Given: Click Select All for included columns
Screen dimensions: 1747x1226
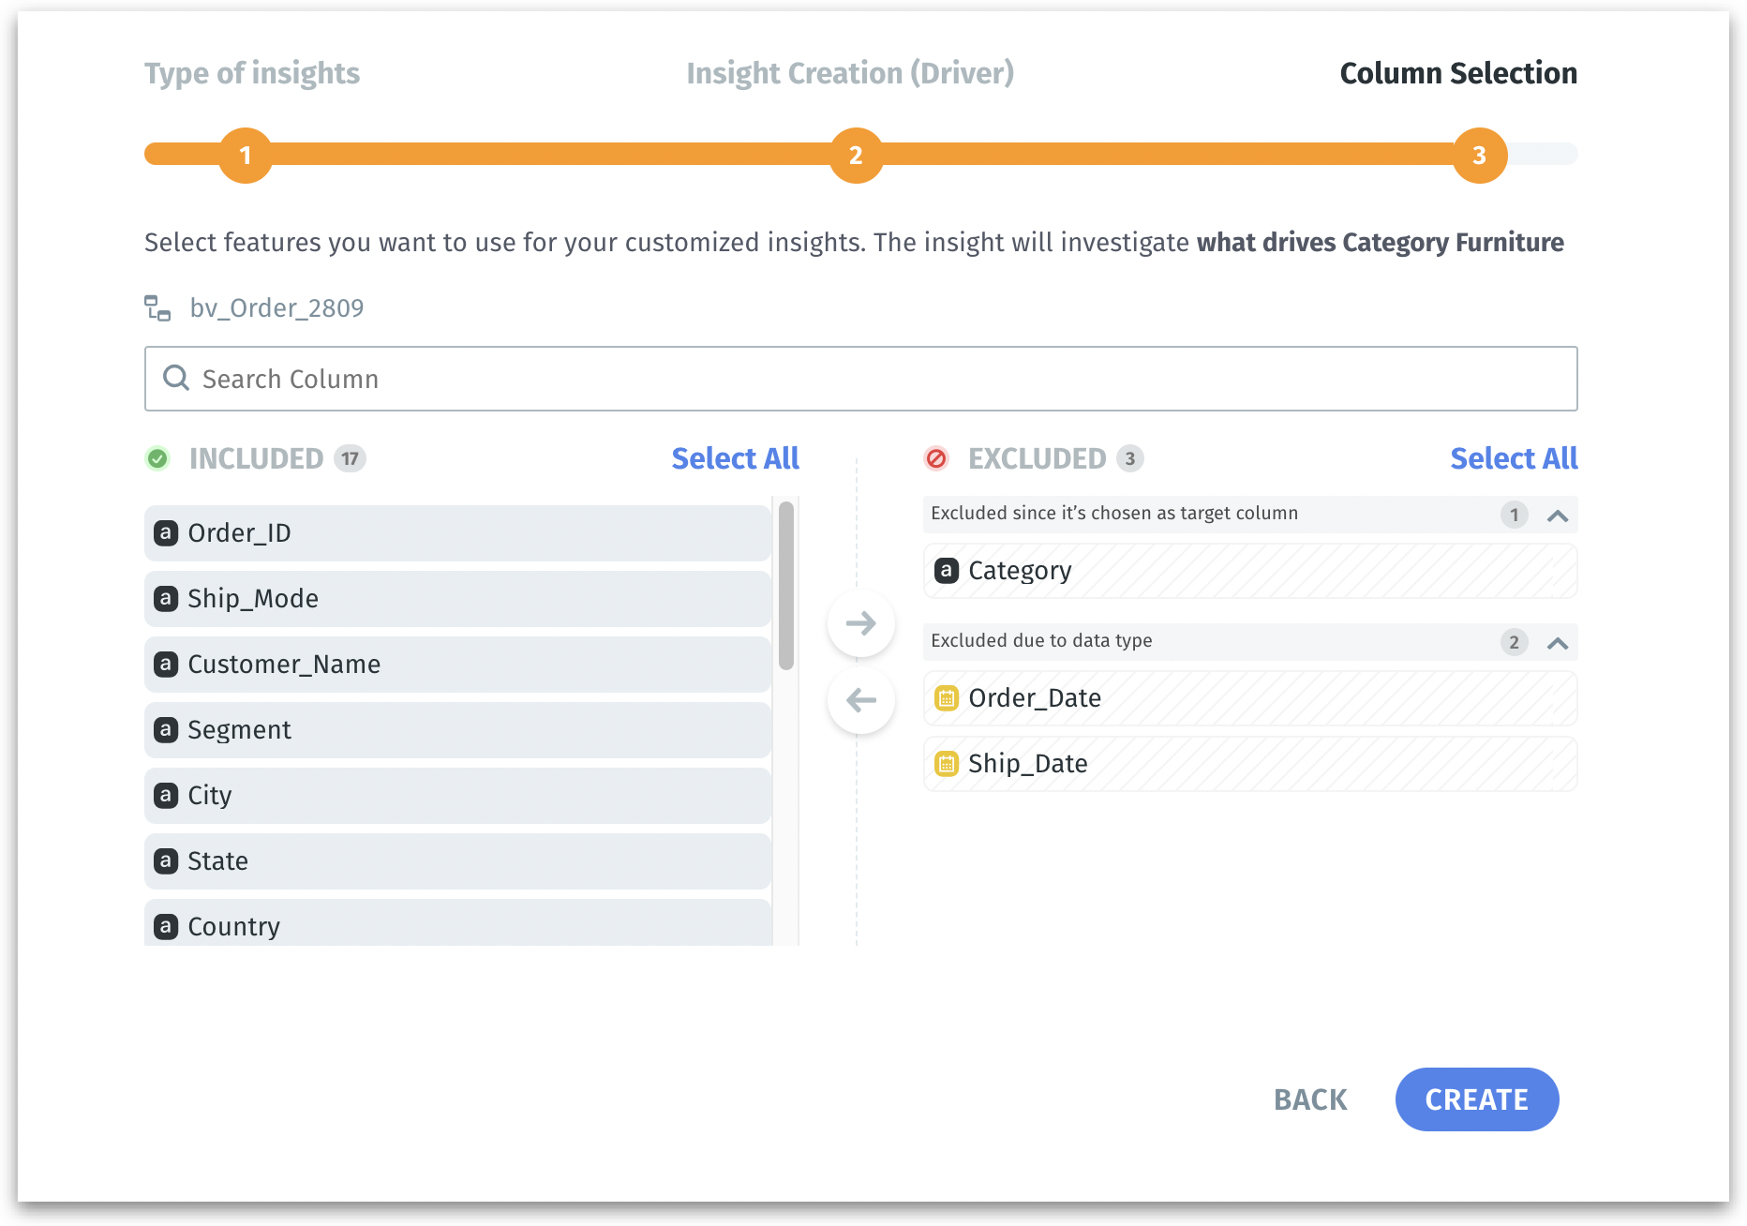Looking at the screenshot, I should (x=735, y=458).
